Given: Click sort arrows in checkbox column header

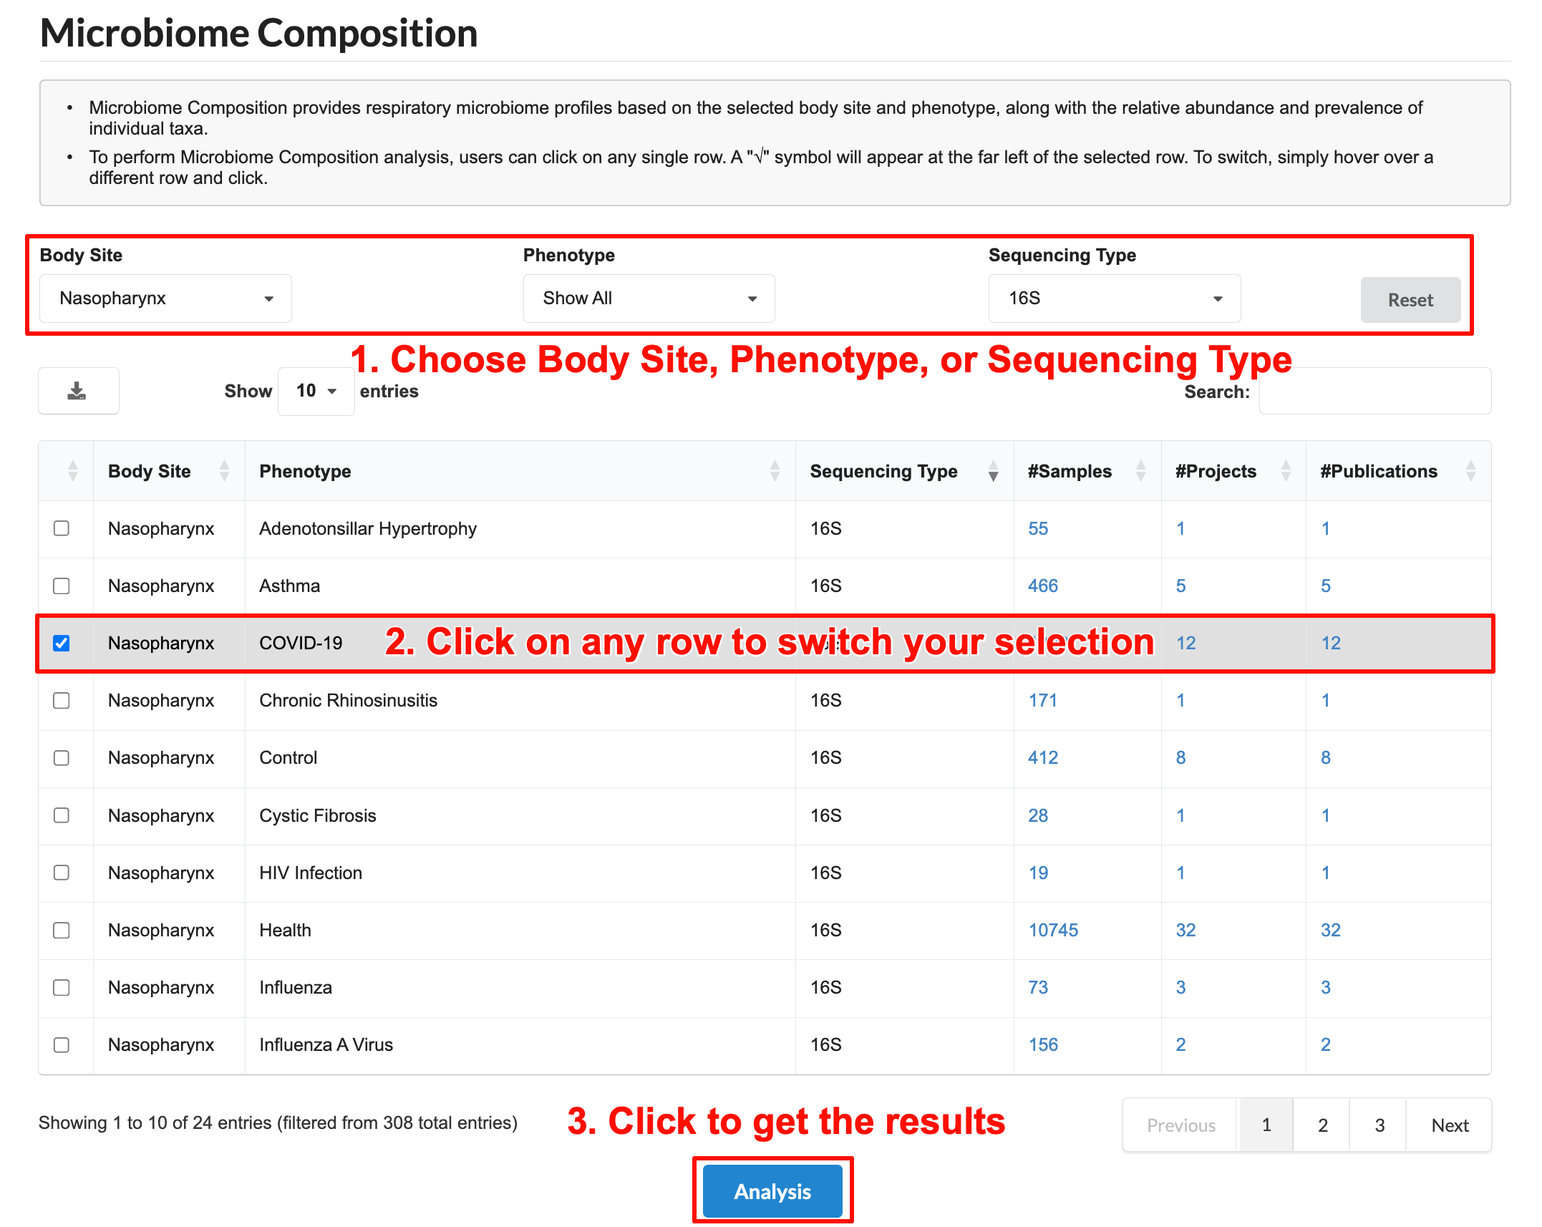Looking at the screenshot, I should pos(72,471).
